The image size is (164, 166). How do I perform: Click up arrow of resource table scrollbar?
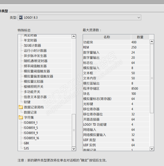coord(152,41)
